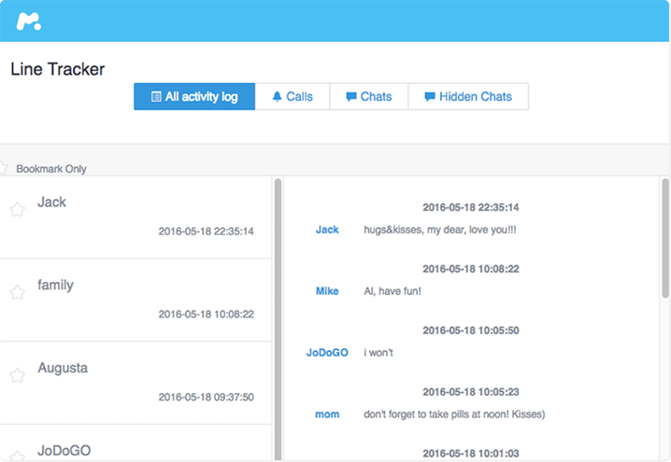Image resolution: width=671 pixels, height=462 pixels.
Task: Click timestamp 2016-05-18 10:05:23 in chat log
Action: pos(471,392)
